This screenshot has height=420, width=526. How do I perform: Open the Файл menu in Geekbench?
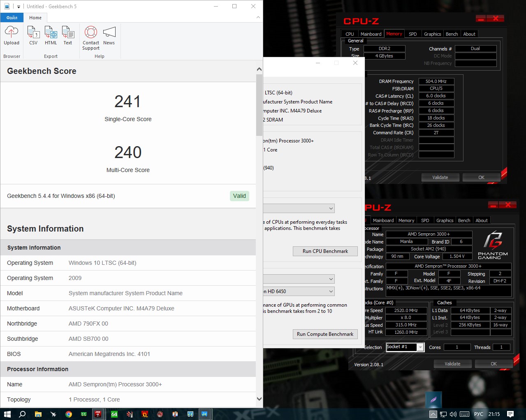pos(12,18)
